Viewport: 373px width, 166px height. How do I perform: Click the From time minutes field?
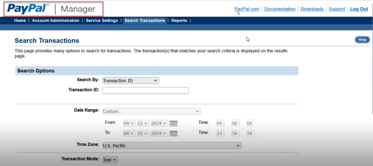pyautogui.click(x=235, y=123)
